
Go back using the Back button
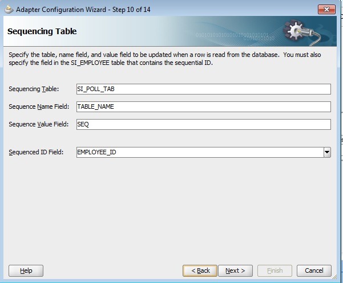tap(200, 270)
